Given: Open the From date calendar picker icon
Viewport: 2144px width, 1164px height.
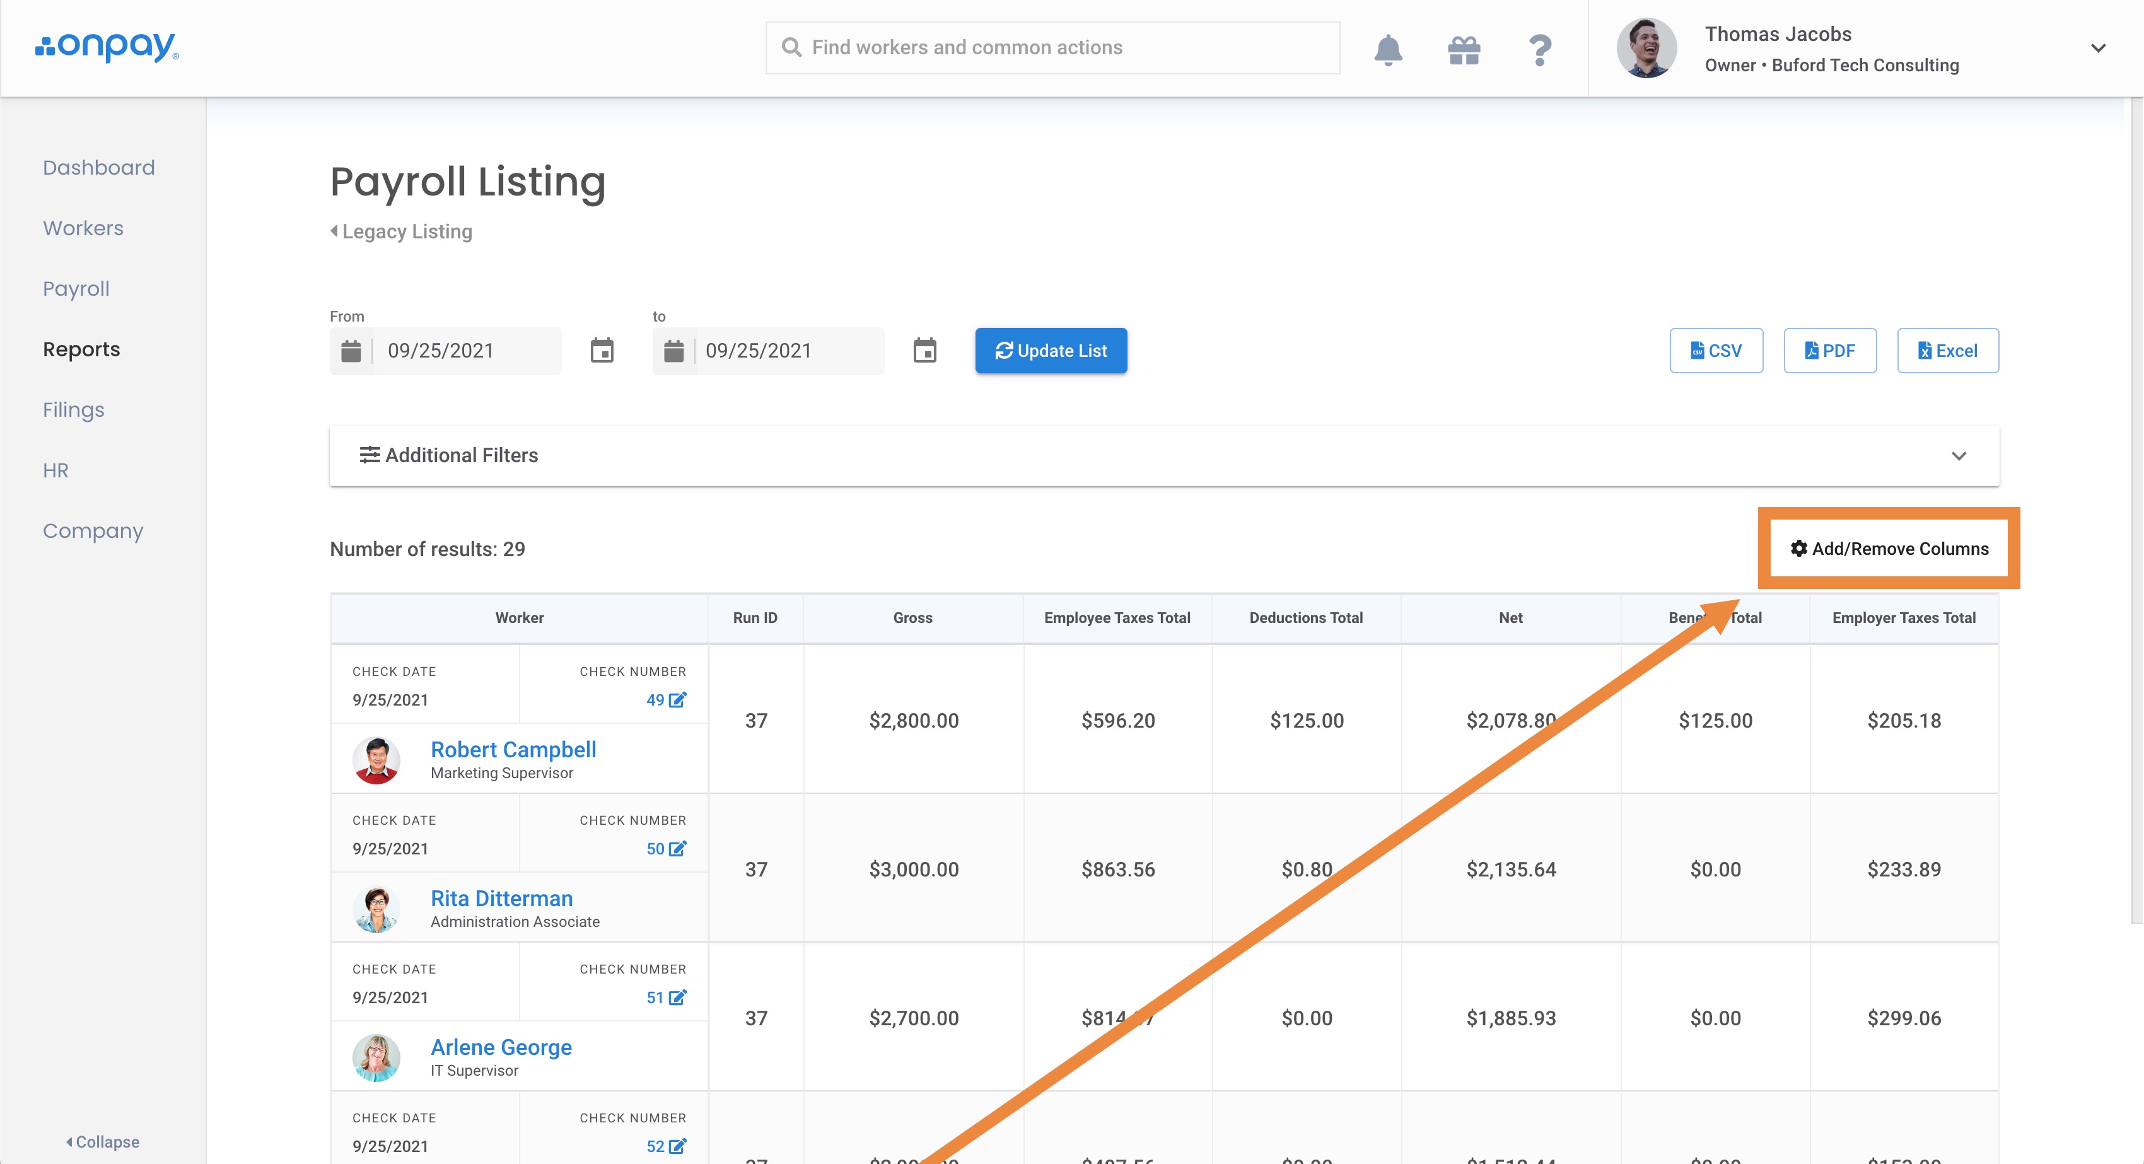Looking at the screenshot, I should [602, 351].
